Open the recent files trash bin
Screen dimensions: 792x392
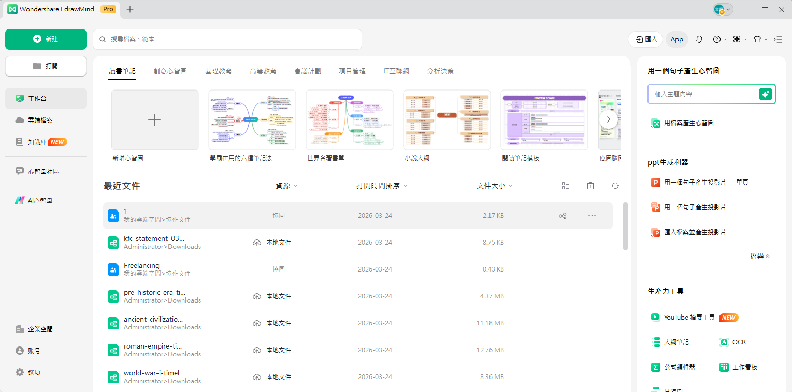(590, 185)
